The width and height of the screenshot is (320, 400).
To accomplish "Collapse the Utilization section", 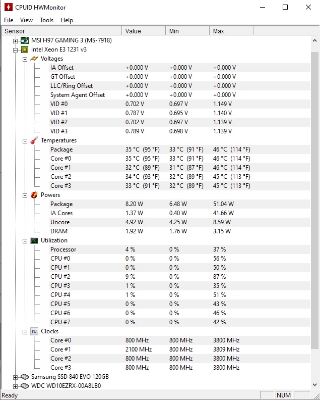I will tap(25, 240).
